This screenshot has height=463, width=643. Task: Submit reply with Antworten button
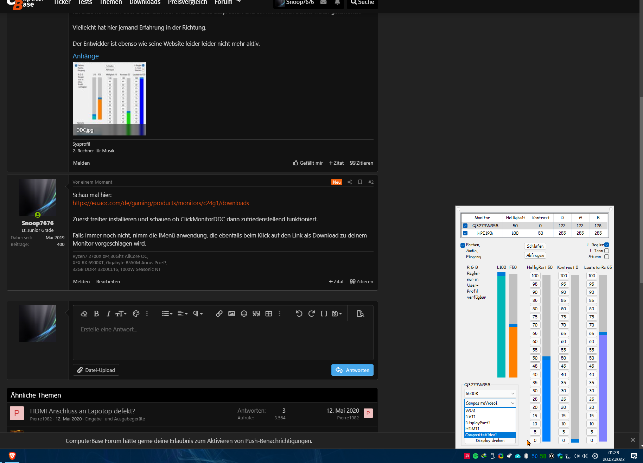(x=352, y=370)
